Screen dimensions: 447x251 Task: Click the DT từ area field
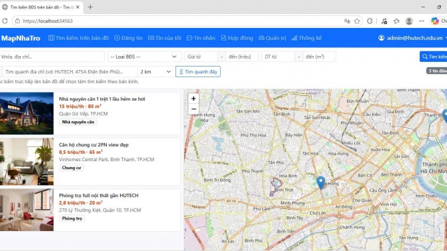click(278, 57)
